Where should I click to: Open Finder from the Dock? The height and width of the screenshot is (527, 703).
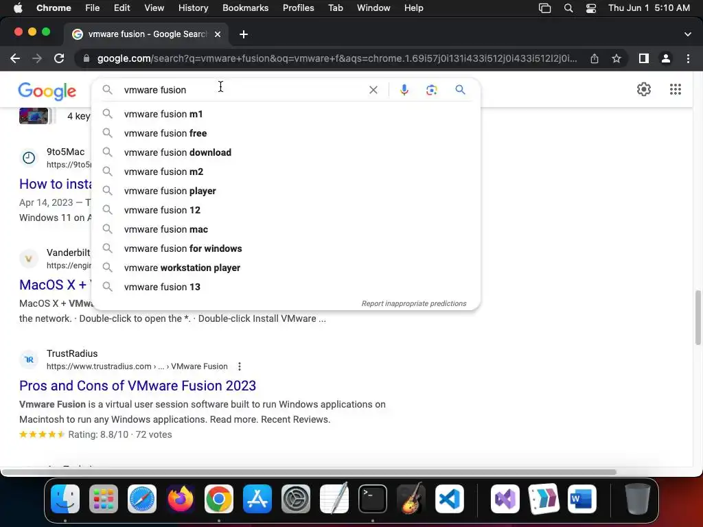coord(65,499)
